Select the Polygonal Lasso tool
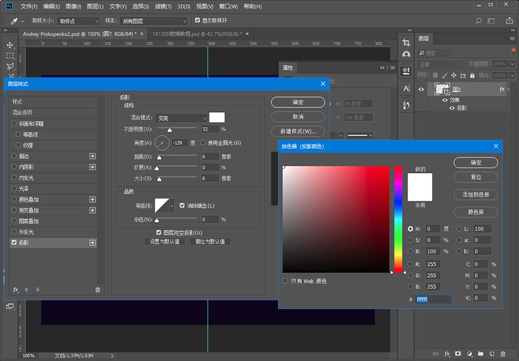 10,67
